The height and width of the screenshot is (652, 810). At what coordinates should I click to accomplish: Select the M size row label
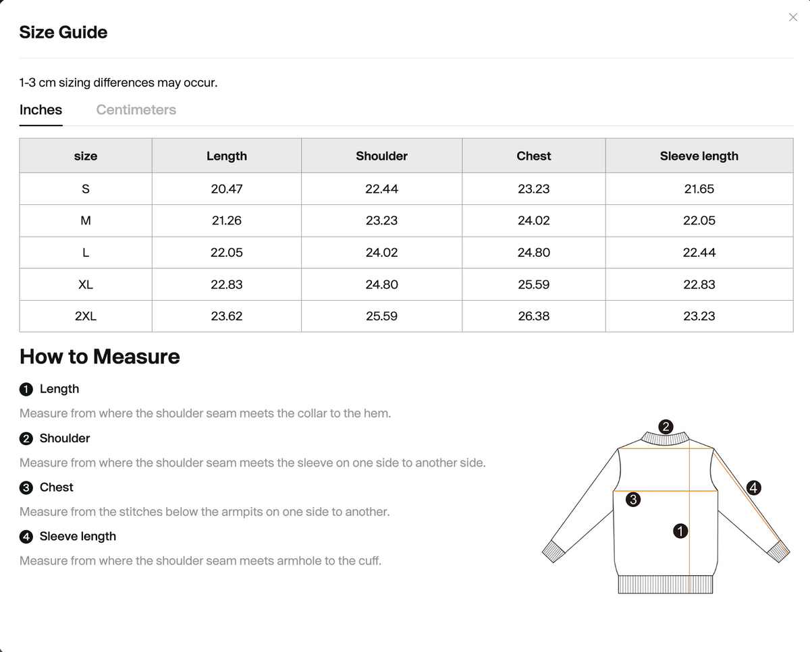coord(86,220)
